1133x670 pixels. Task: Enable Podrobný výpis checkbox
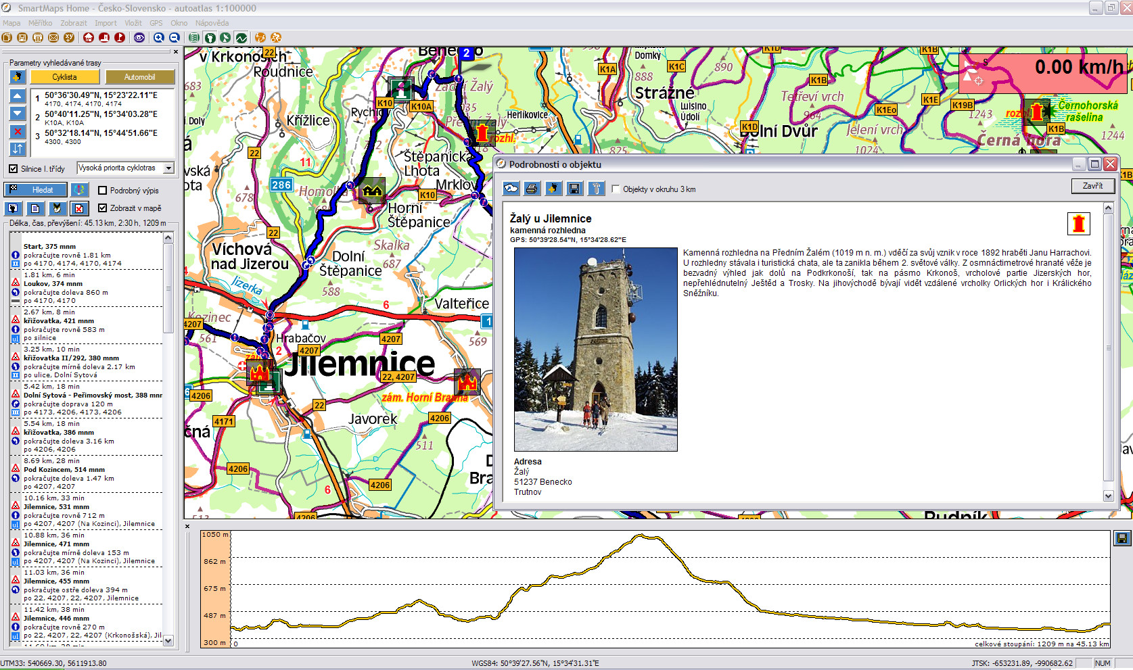(103, 191)
